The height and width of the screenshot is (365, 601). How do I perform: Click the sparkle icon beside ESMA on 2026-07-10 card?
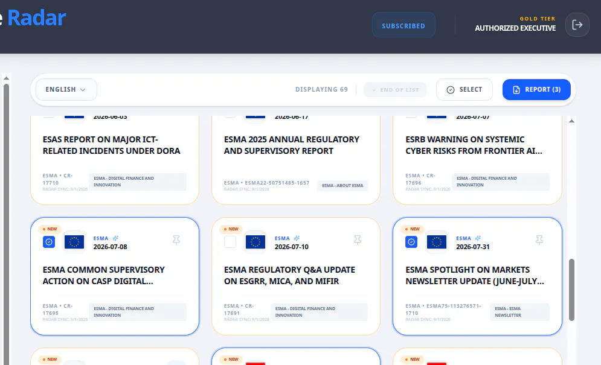coord(297,238)
